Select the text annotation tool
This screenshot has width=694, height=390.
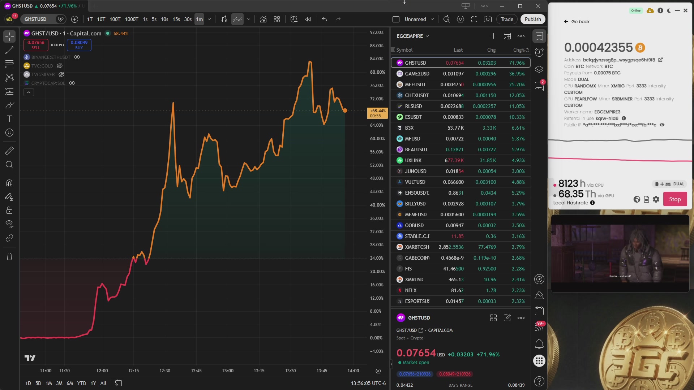[9, 119]
